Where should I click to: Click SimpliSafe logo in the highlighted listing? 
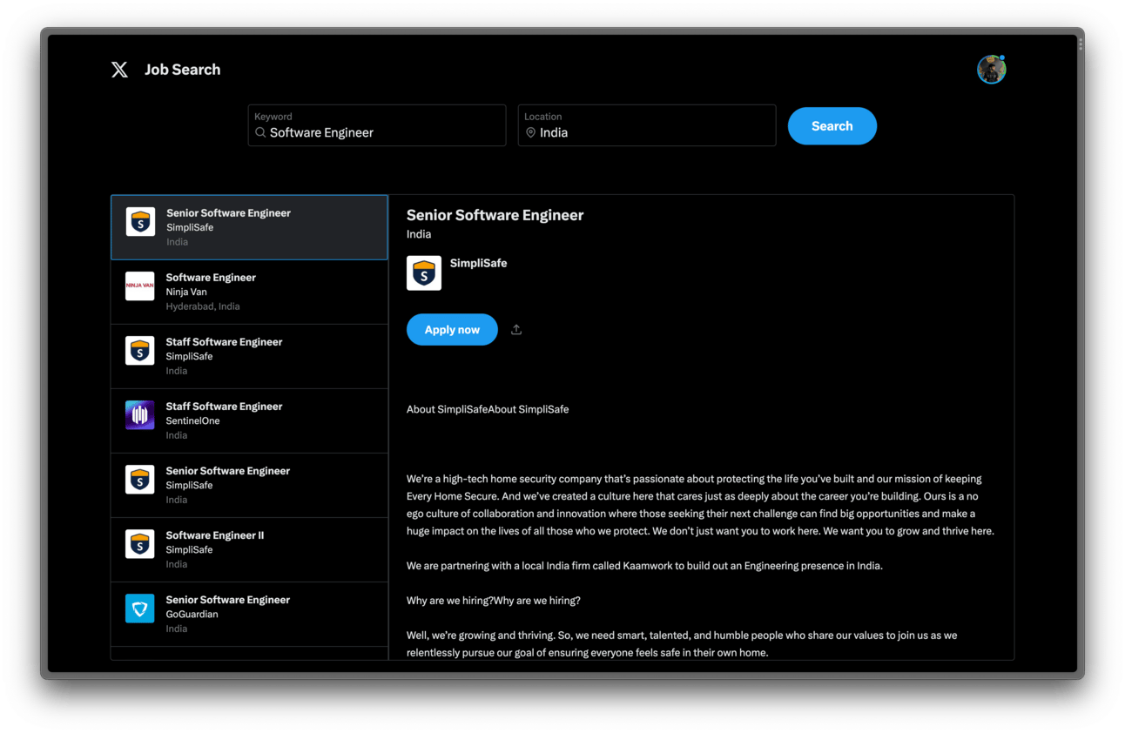(x=140, y=222)
